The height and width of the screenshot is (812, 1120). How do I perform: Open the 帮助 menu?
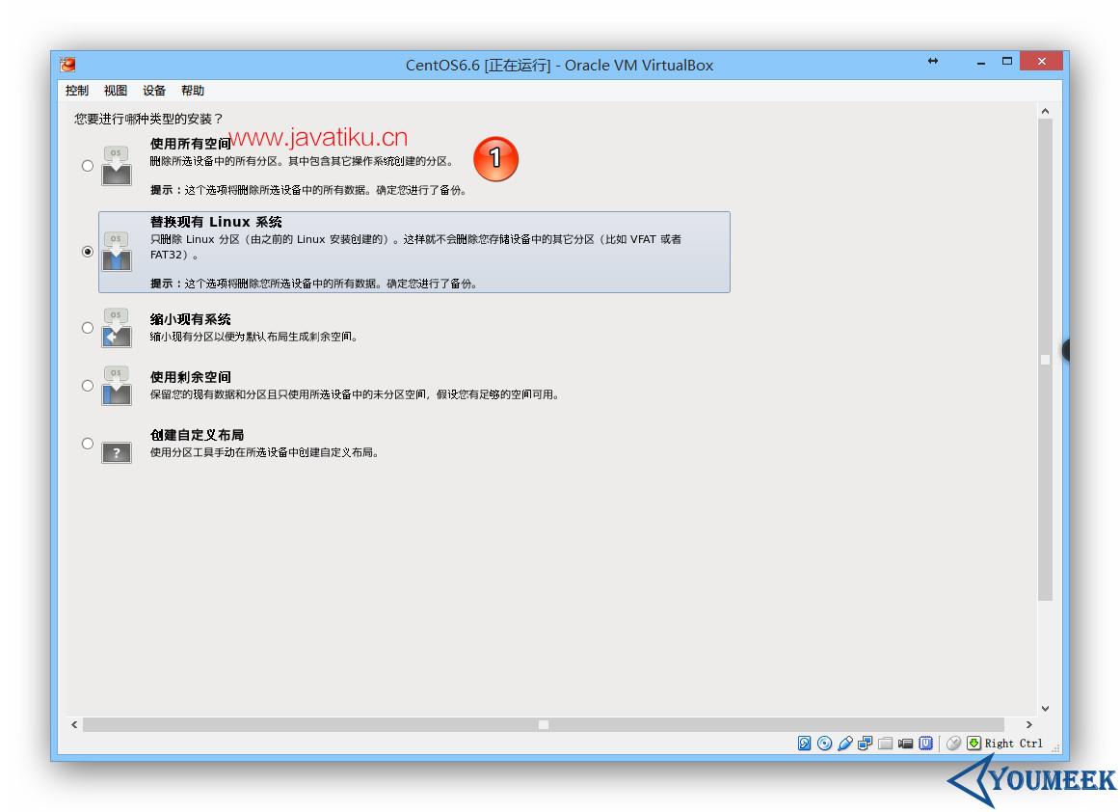click(192, 91)
